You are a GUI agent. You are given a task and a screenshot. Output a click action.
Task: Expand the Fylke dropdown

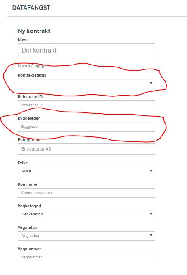tap(86, 171)
